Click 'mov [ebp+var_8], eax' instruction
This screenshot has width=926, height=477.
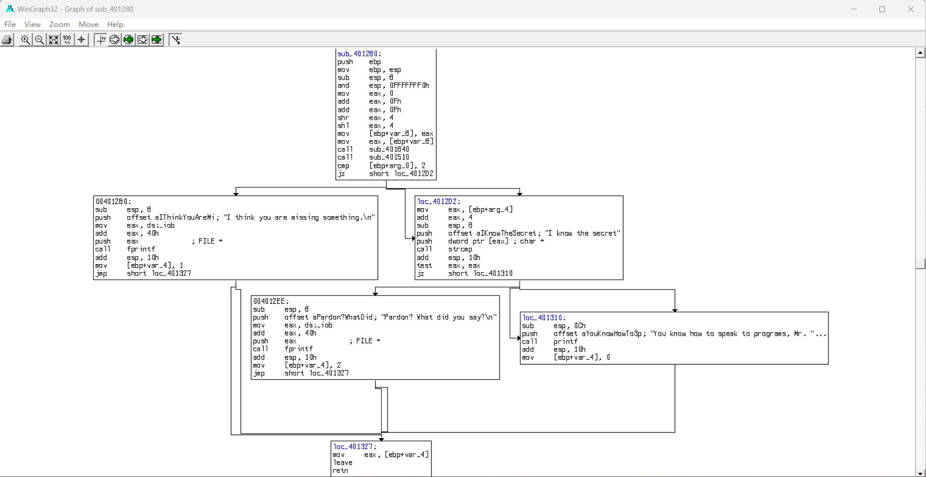click(x=385, y=133)
